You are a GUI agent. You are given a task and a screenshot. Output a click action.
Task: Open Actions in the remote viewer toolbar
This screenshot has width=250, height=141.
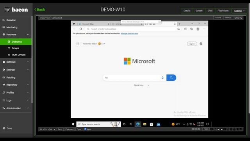(x=218, y=18)
